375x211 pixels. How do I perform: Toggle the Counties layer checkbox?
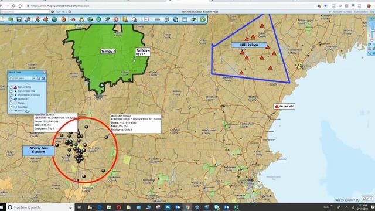[x=11, y=107]
